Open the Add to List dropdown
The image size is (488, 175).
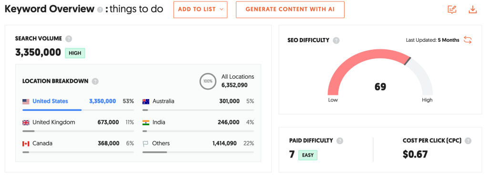pos(201,9)
